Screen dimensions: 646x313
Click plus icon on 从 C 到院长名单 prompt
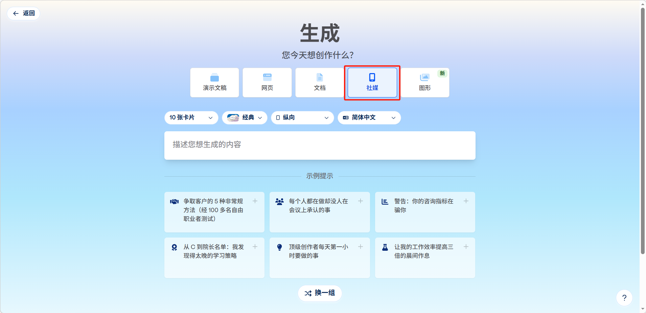[255, 247]
